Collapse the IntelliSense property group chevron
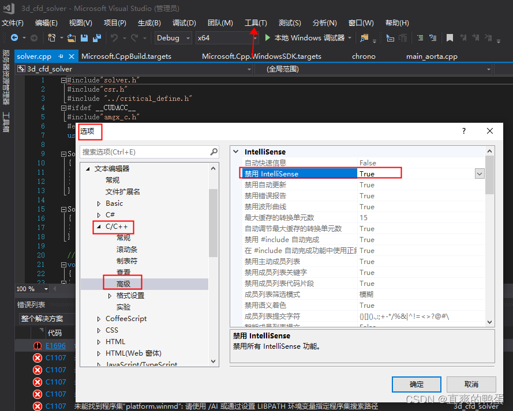This screenshot has height=411, width=513. [x=235, y=152]
